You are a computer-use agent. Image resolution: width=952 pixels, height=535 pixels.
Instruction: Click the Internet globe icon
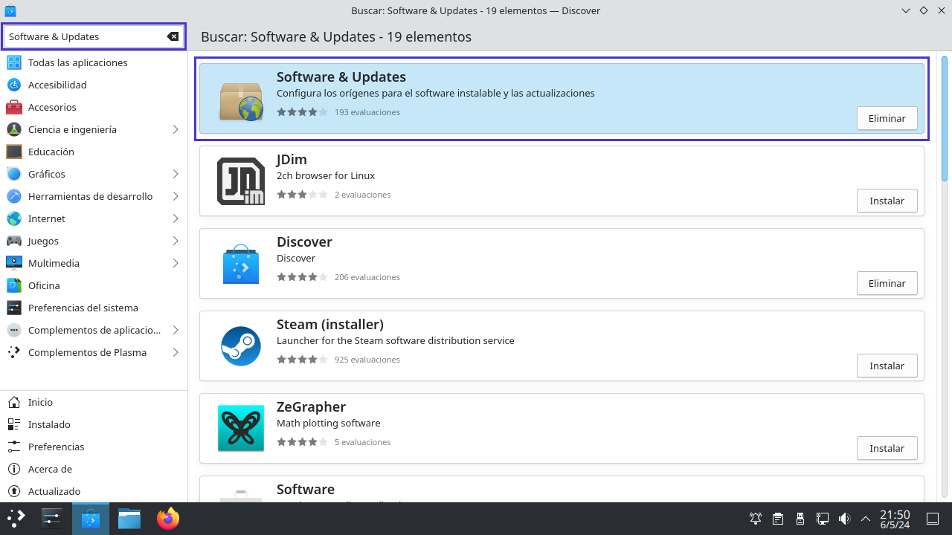tap(14, 218)
